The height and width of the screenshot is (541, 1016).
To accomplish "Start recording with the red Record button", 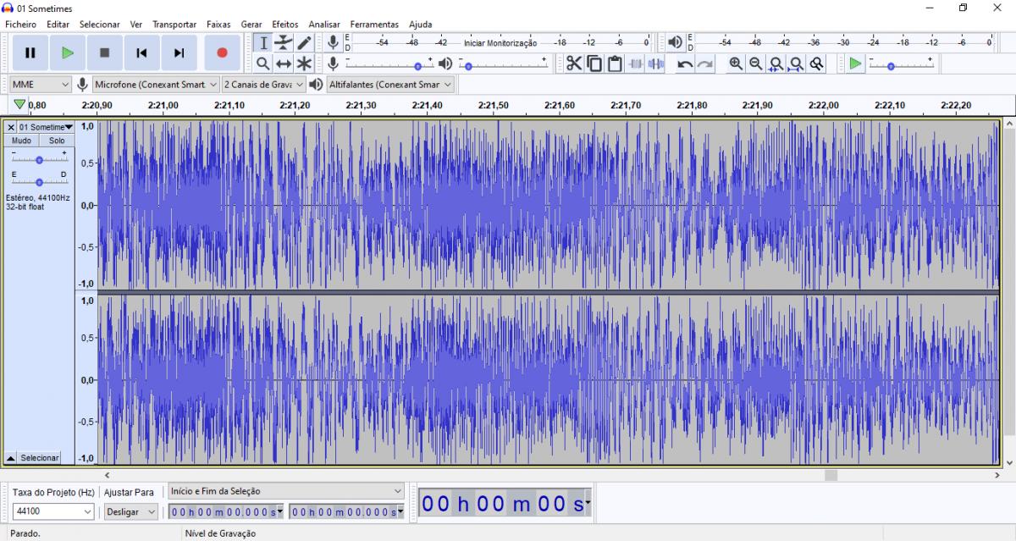I will pyautogui.click(x=222, y=52).
